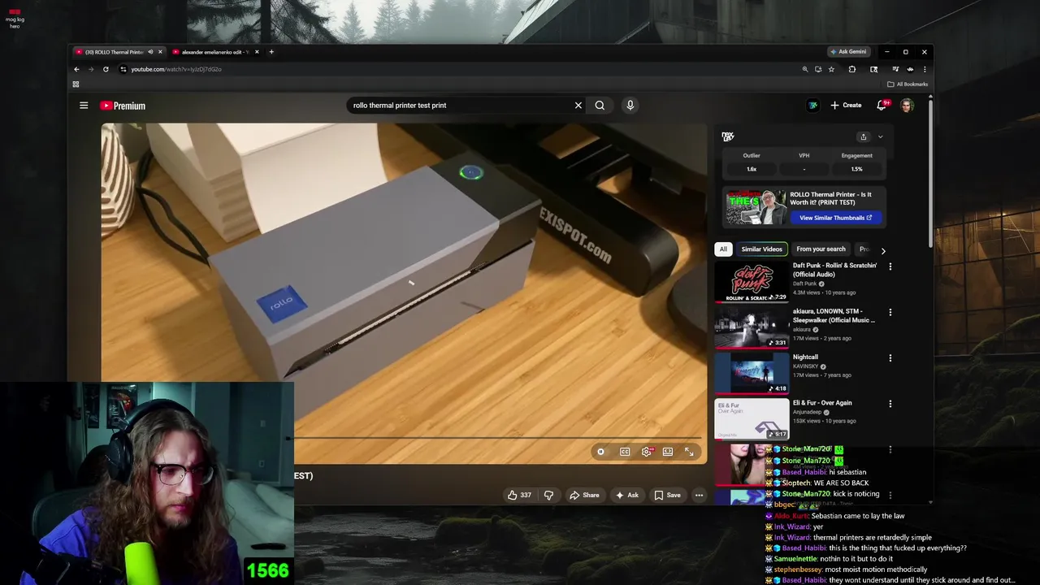Open more actions under the video
This screenshot has height=585, width=1040.
(699, 495)
